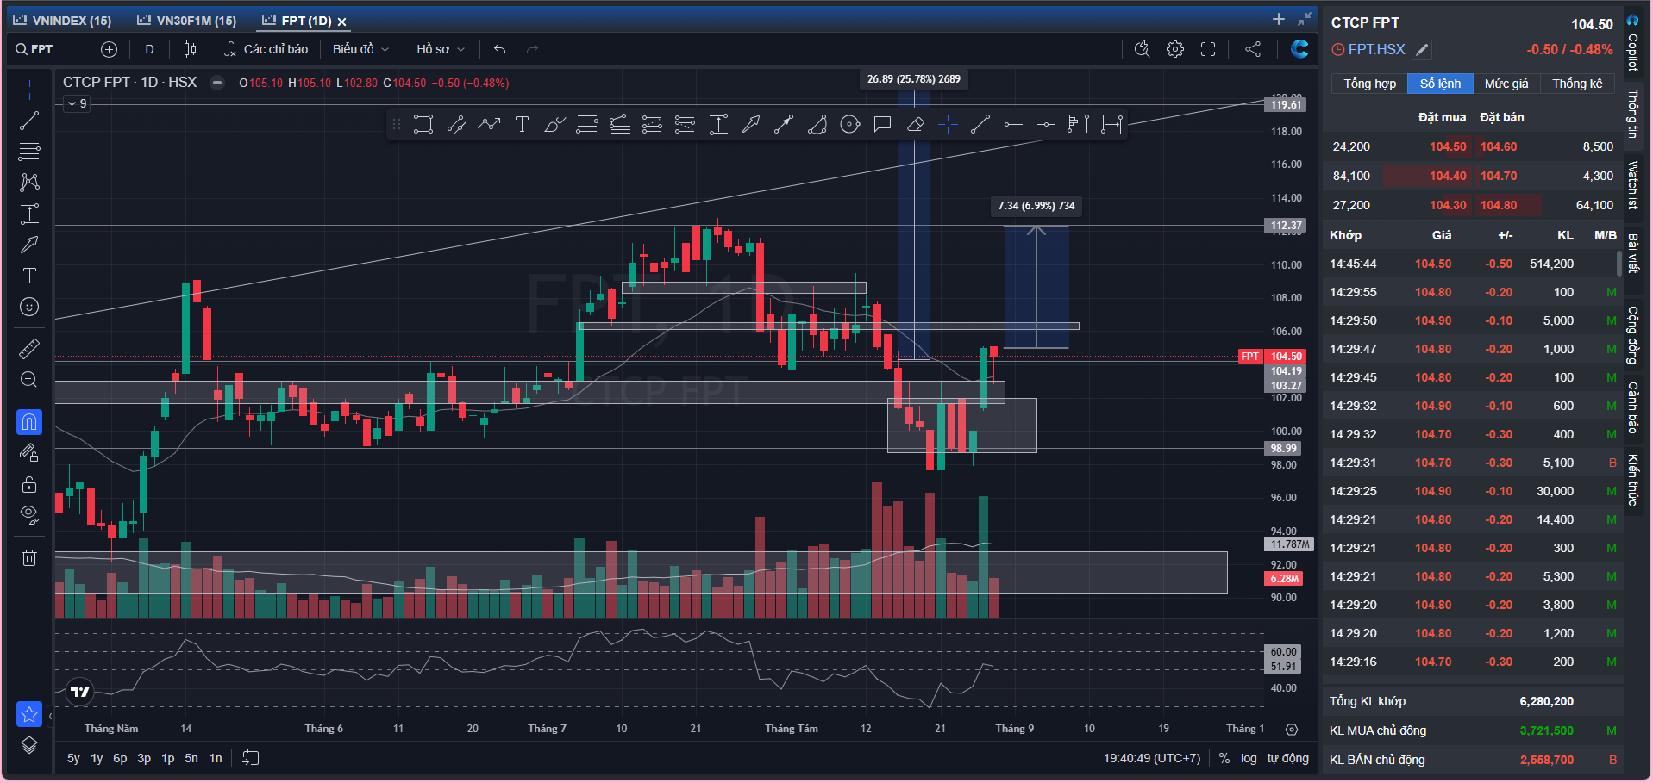1653x783 pixels.
Task: Open the Watchlist side panel
Action: pos(1633,185)
